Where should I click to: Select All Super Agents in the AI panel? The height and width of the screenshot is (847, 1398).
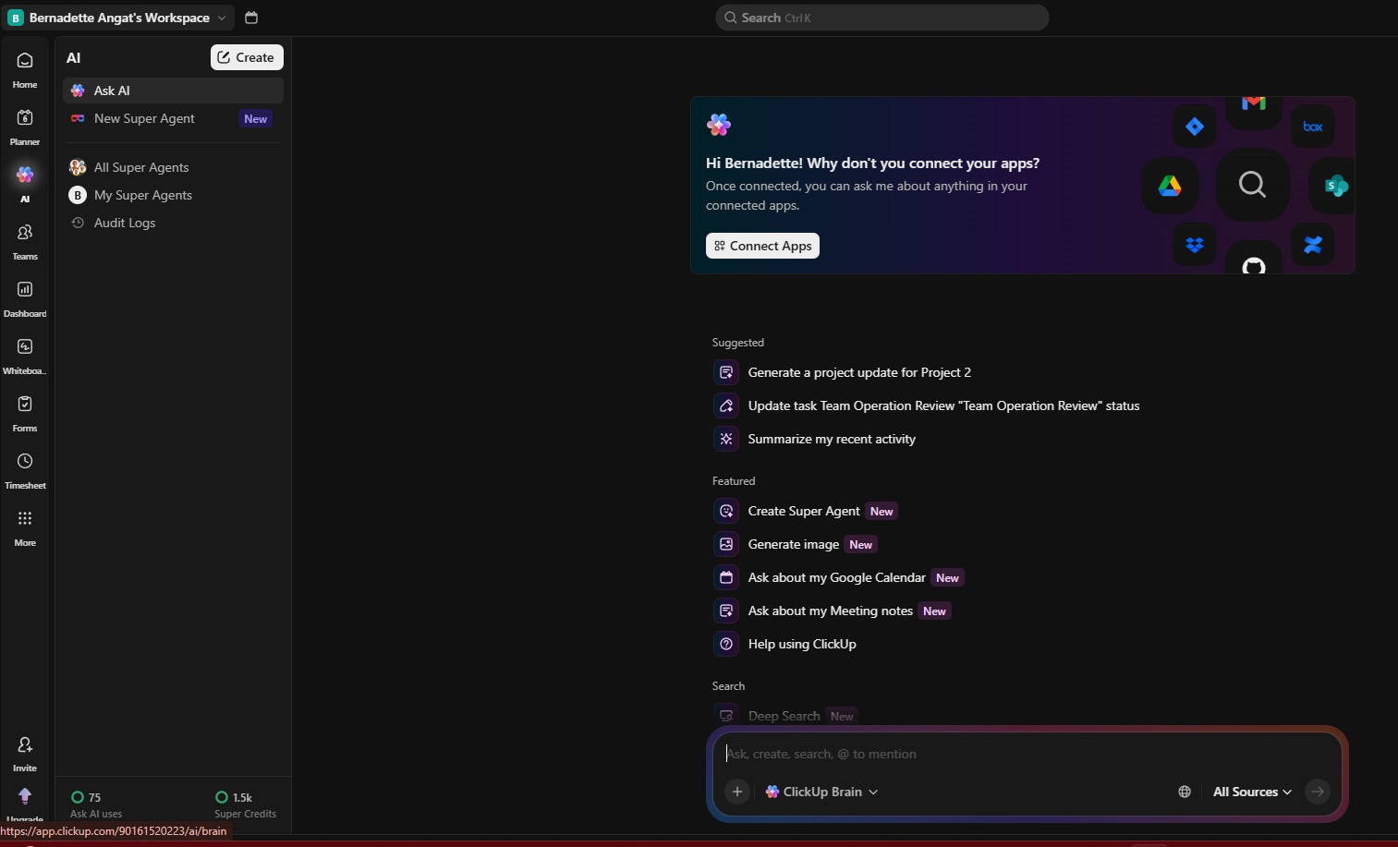pos(141,167)
